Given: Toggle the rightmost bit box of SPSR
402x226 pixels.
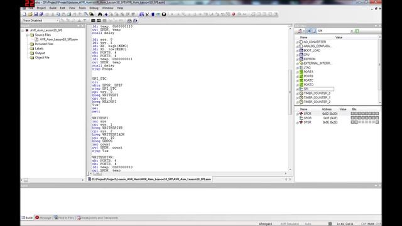Looking at the screenshot, I should (x=377, y=122).
